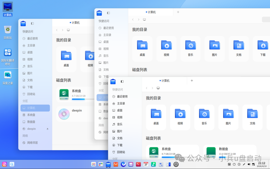Expand hidden tray icons with arrow button

pyautogui.click(x=239, y=164)
